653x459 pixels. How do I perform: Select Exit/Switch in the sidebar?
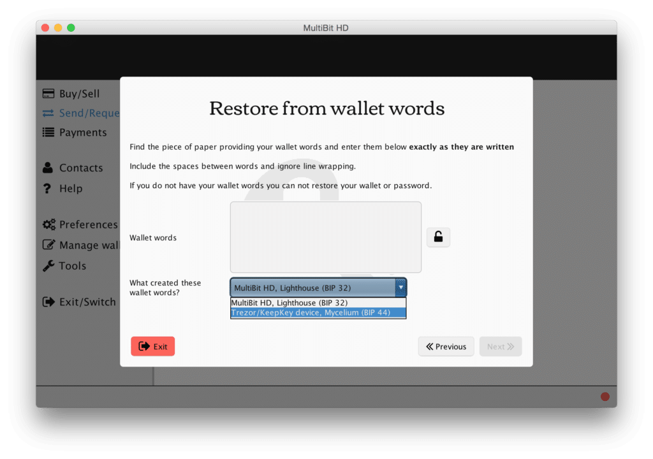point(79,302)
